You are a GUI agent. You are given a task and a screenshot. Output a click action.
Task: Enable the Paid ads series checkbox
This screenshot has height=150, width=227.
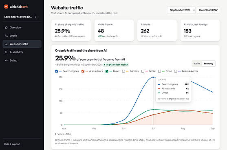coord(123,71)
